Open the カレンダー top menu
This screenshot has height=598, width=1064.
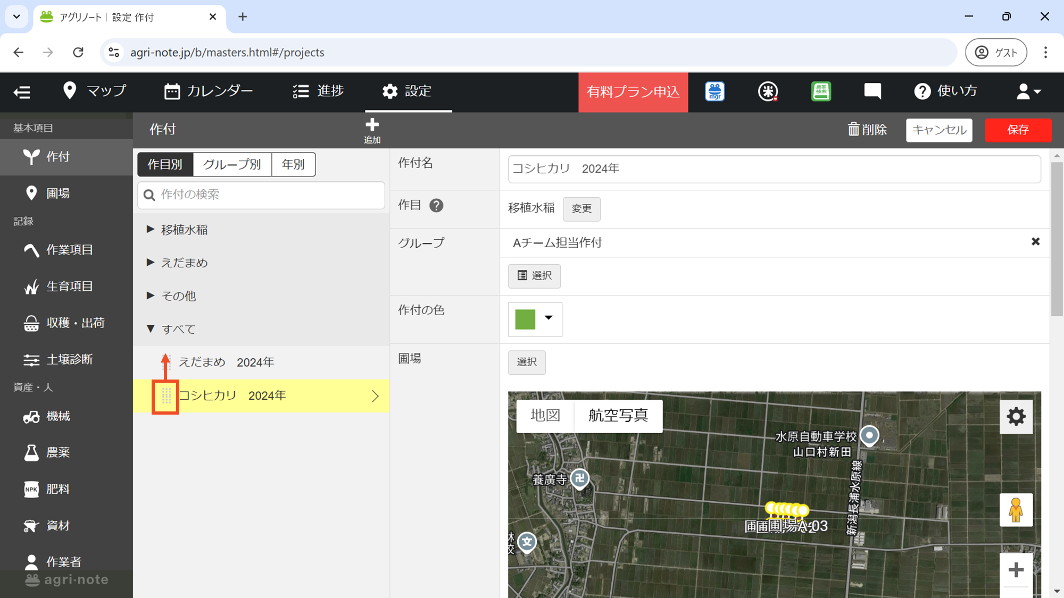209,91
